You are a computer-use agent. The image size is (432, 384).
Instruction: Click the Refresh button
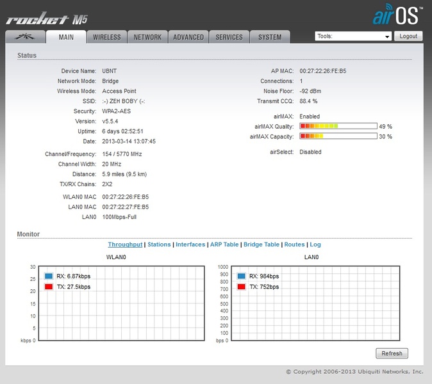pos(392,353)
